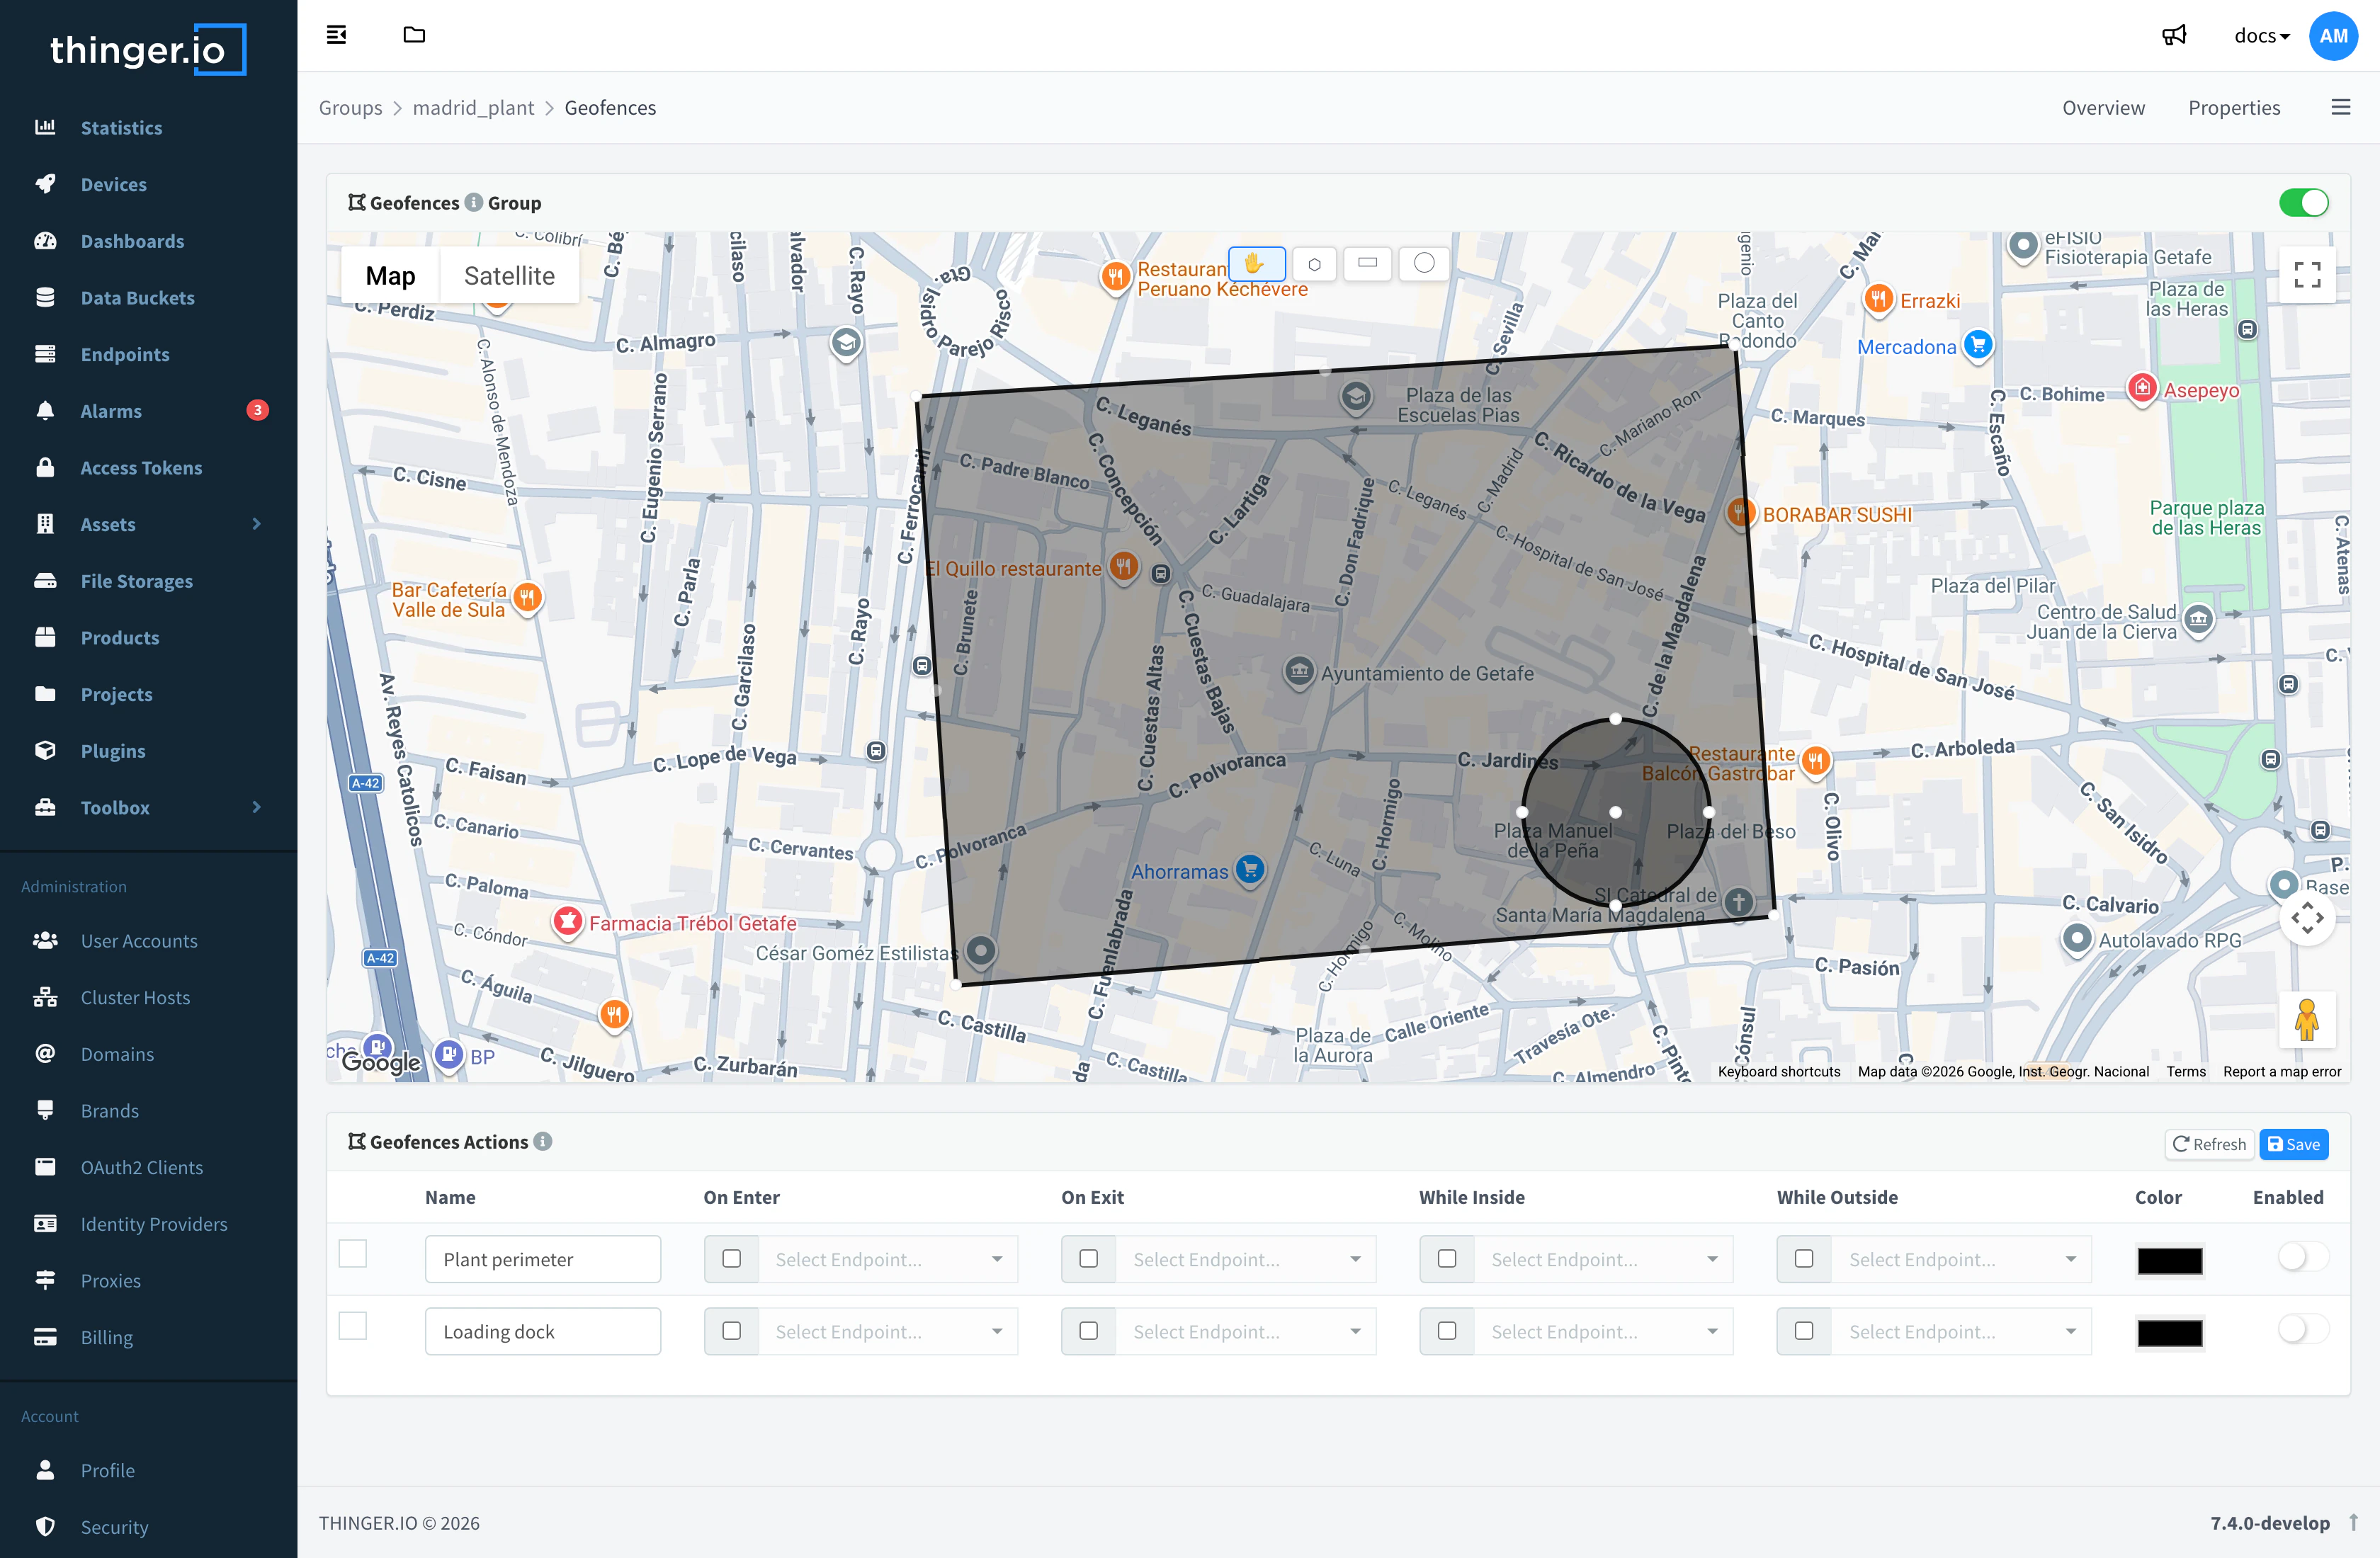This screenshot has width=2380, height=1558.
Task: Collapse the sidebar with the menu toggle icon
Action: click(x=336, y=35)
